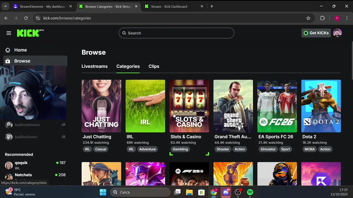The height and width of the screenshot is (198, 353).
Task: Open Grand Theft Auto category thumbnail
Action: click(x=233, y=106)
